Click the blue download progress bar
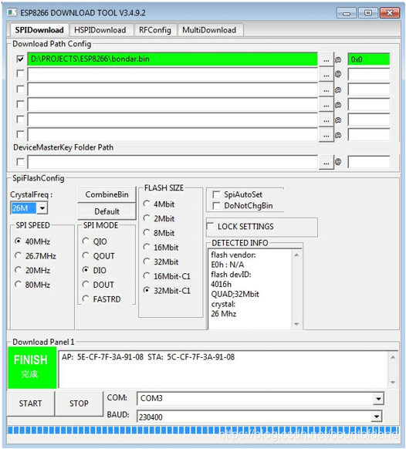 [203, 430]
